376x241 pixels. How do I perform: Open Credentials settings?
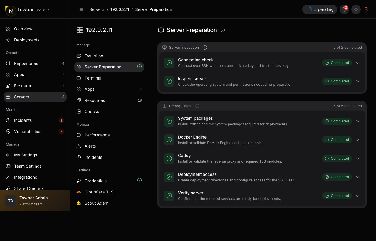[x=109, y=181]
